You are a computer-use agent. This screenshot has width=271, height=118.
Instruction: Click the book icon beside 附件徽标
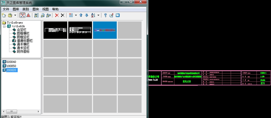click(14, 52)
